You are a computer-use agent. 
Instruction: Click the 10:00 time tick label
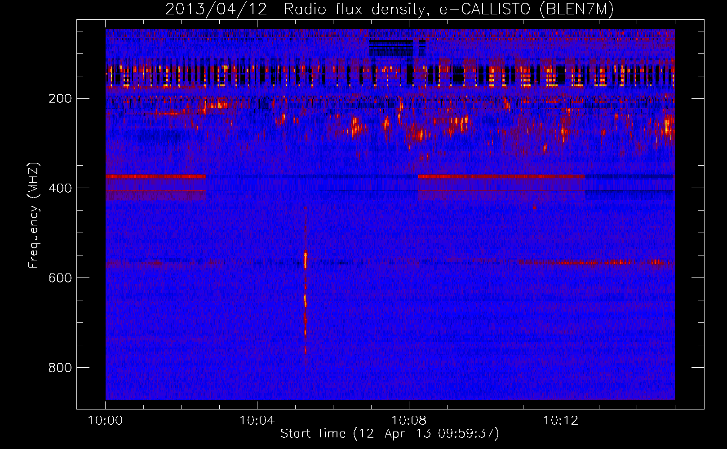click(105, 421)
